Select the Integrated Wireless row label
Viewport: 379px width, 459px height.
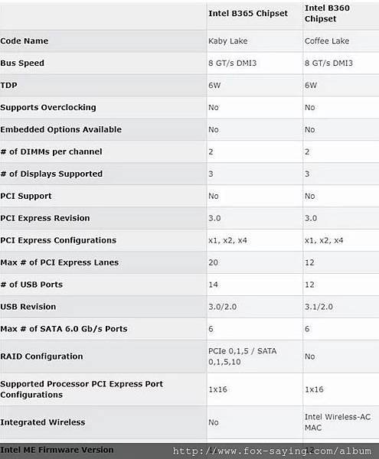click(43, 422)
